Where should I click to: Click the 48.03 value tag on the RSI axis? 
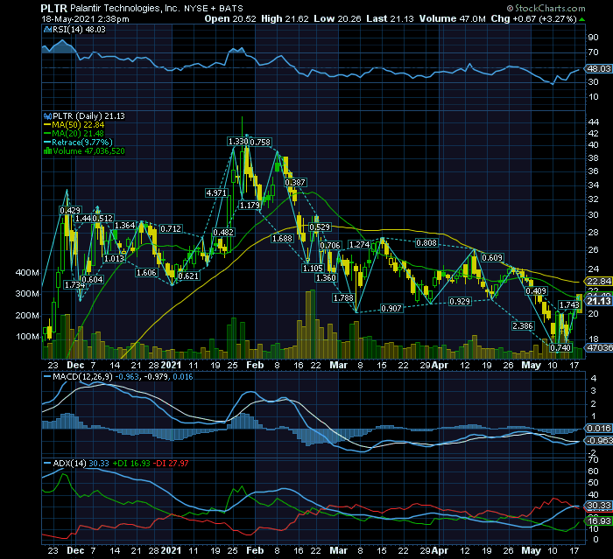coord(598,69)
